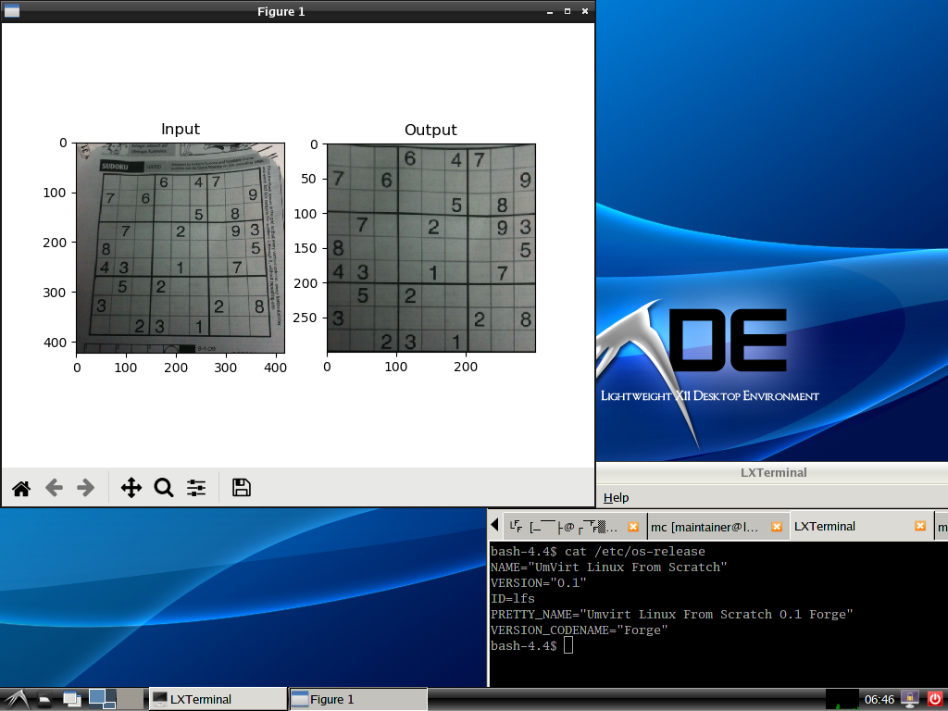Image resolution: width=948 pixels, height=711 pixels.
Task: Click the red power logout icon
Action: click(x=934, y=699)
